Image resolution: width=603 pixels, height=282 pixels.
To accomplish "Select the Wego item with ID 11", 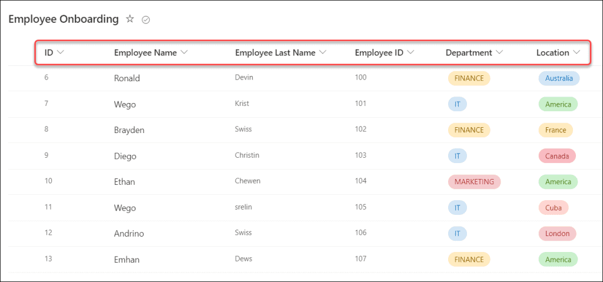I will (x=125, y=208).
